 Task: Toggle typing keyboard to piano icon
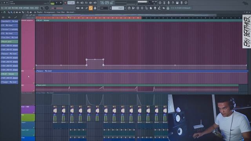pos(78,8)
